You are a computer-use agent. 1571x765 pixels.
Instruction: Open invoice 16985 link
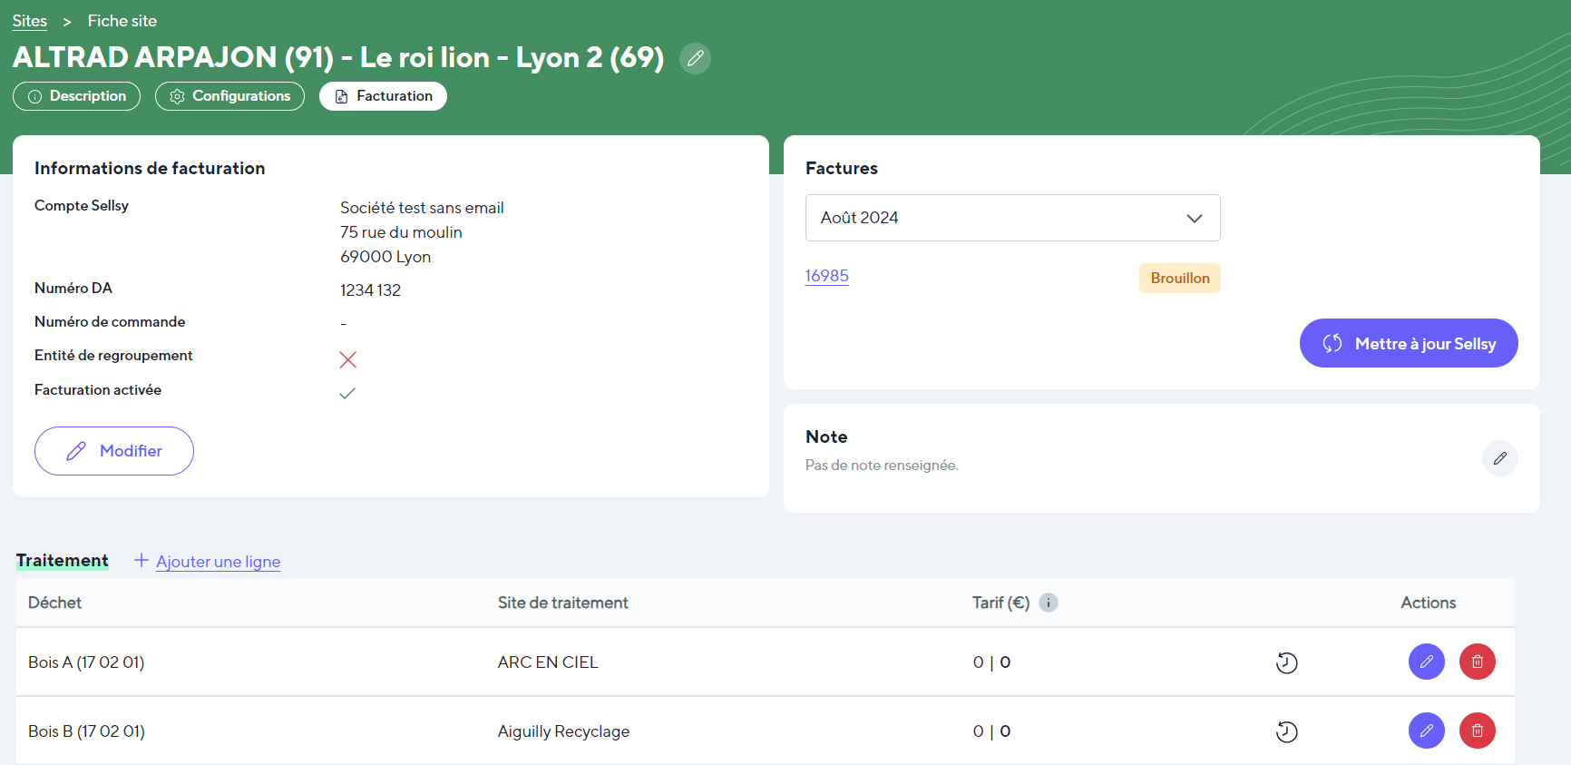(x=827, y=276)
